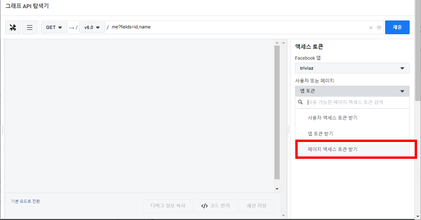Click the 그래프 API 탐색기 title
Viewport: 421px width, 220px height.
click(x=27, y=6)
